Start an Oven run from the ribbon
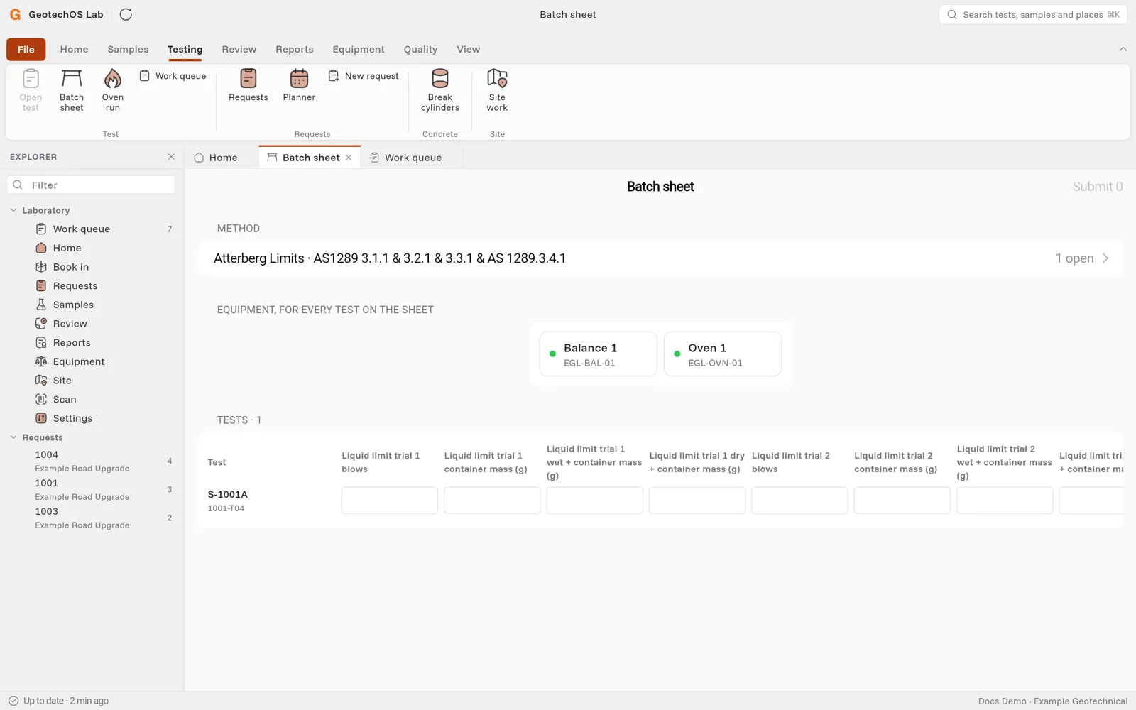 (x=113, y=90)
